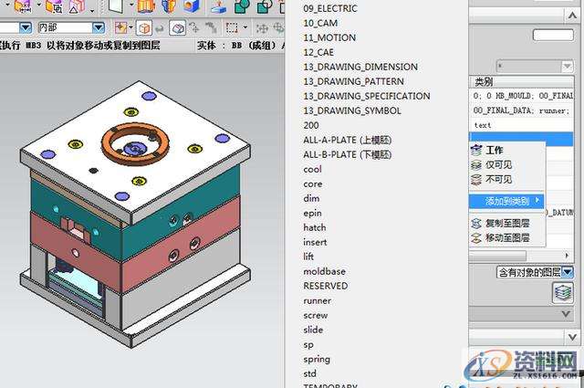Choose moldbase category in submenu

[x=323, y=271]
